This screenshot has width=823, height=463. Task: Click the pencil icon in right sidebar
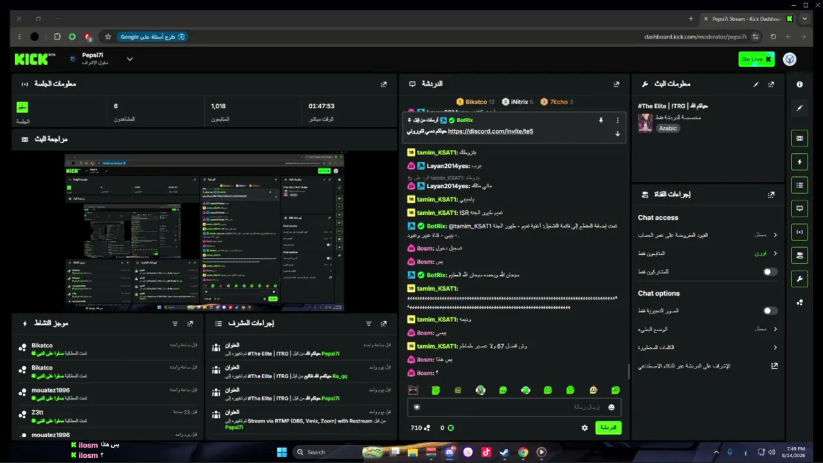800,108
